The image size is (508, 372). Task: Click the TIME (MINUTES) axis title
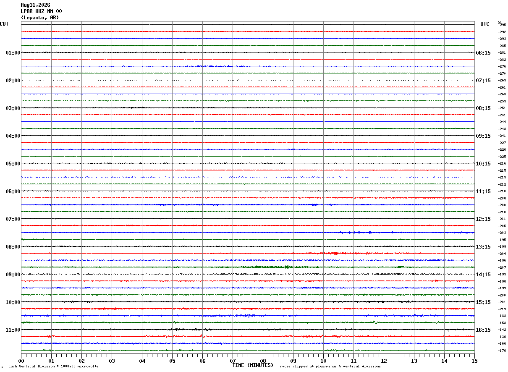[x=253, y=365]
